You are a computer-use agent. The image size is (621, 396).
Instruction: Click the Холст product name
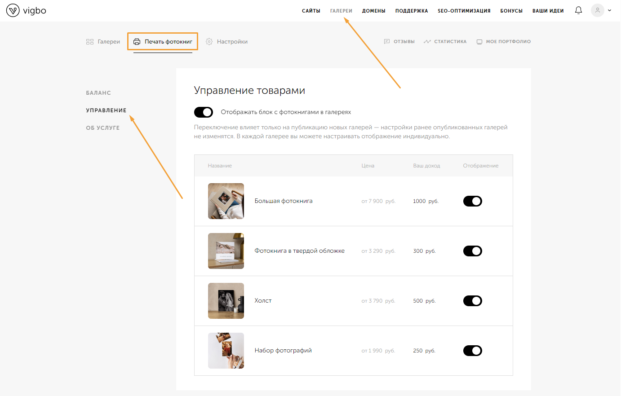263,301
